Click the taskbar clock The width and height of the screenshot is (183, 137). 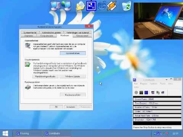click(175, 134)
